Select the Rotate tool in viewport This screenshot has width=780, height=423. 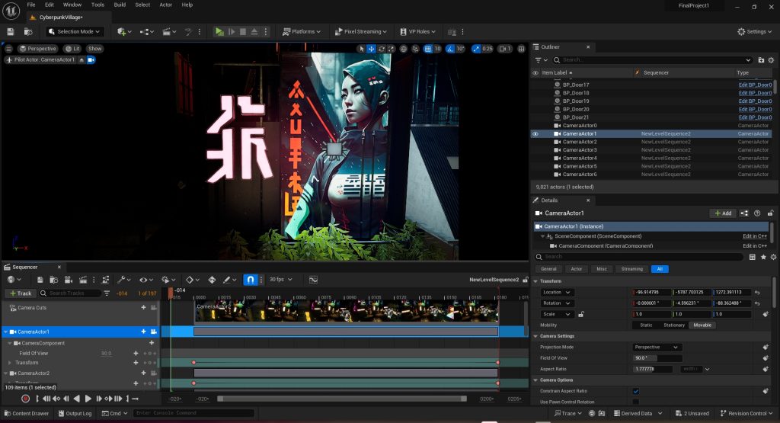point(382,49)
